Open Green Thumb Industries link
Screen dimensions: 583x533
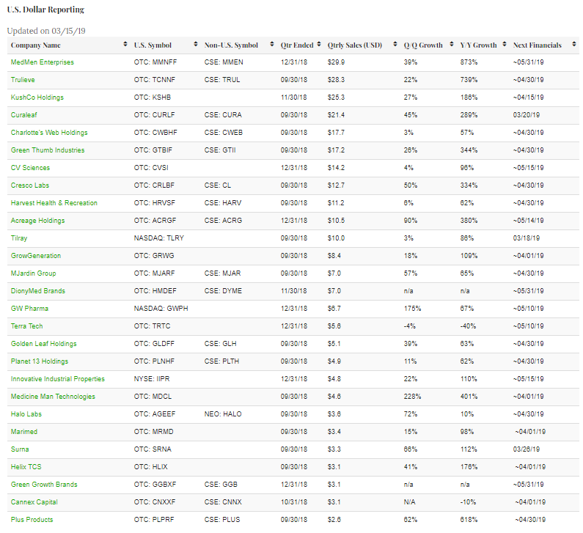(48, 150)
